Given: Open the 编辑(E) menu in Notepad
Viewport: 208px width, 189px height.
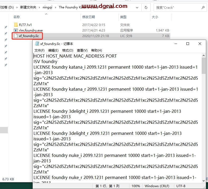Looking at the screenshot, I should tap(53, 50).
